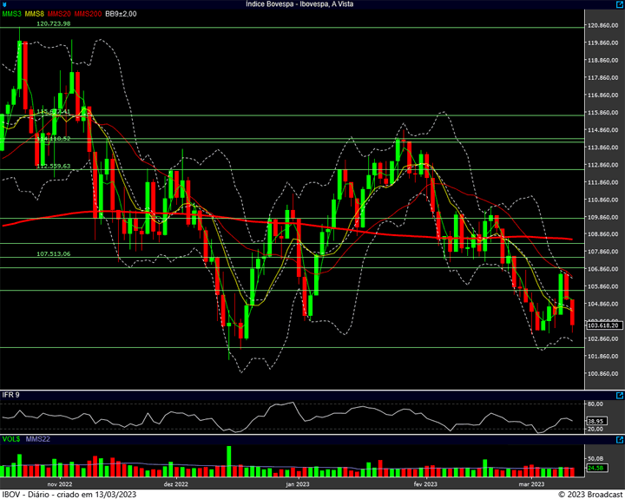The width and height of the screenshot is (625, 499).
Task: Click the blue Broadcast logo icon
Action: coord(4,4)
